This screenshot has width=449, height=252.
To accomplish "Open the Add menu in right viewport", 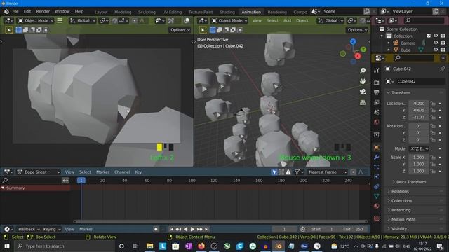I will coord(287,20).
